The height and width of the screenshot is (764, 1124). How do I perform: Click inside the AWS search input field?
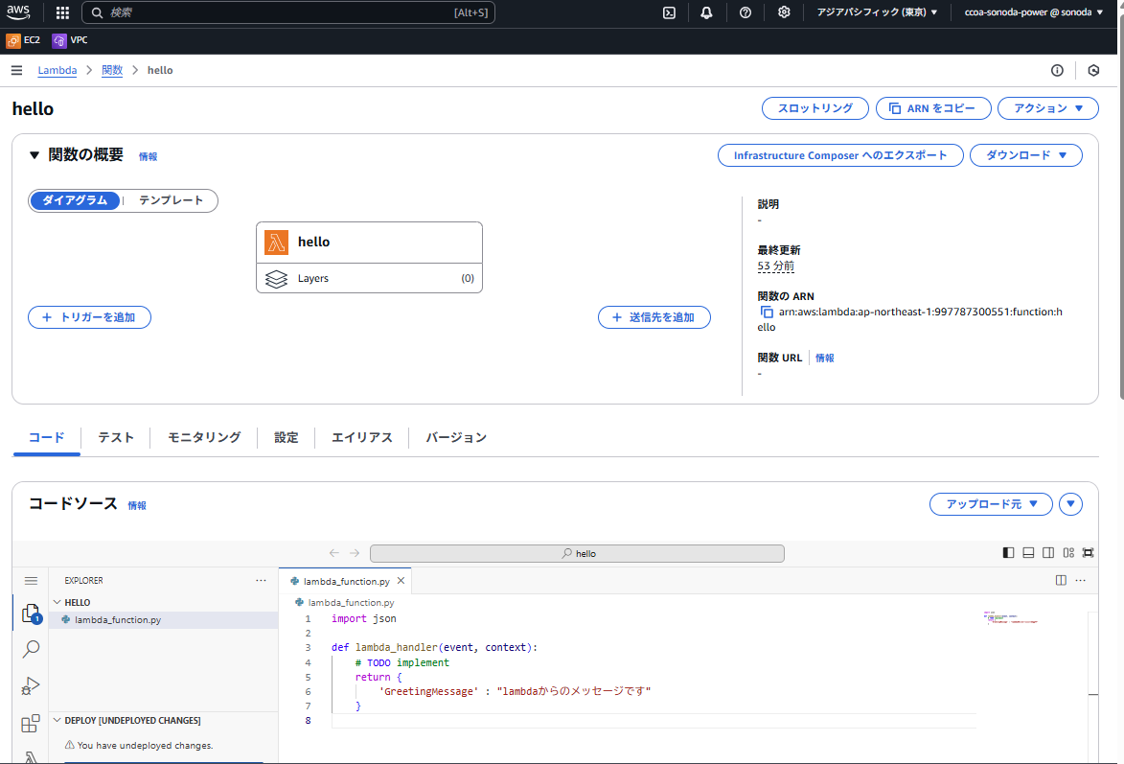coord(287,12)
